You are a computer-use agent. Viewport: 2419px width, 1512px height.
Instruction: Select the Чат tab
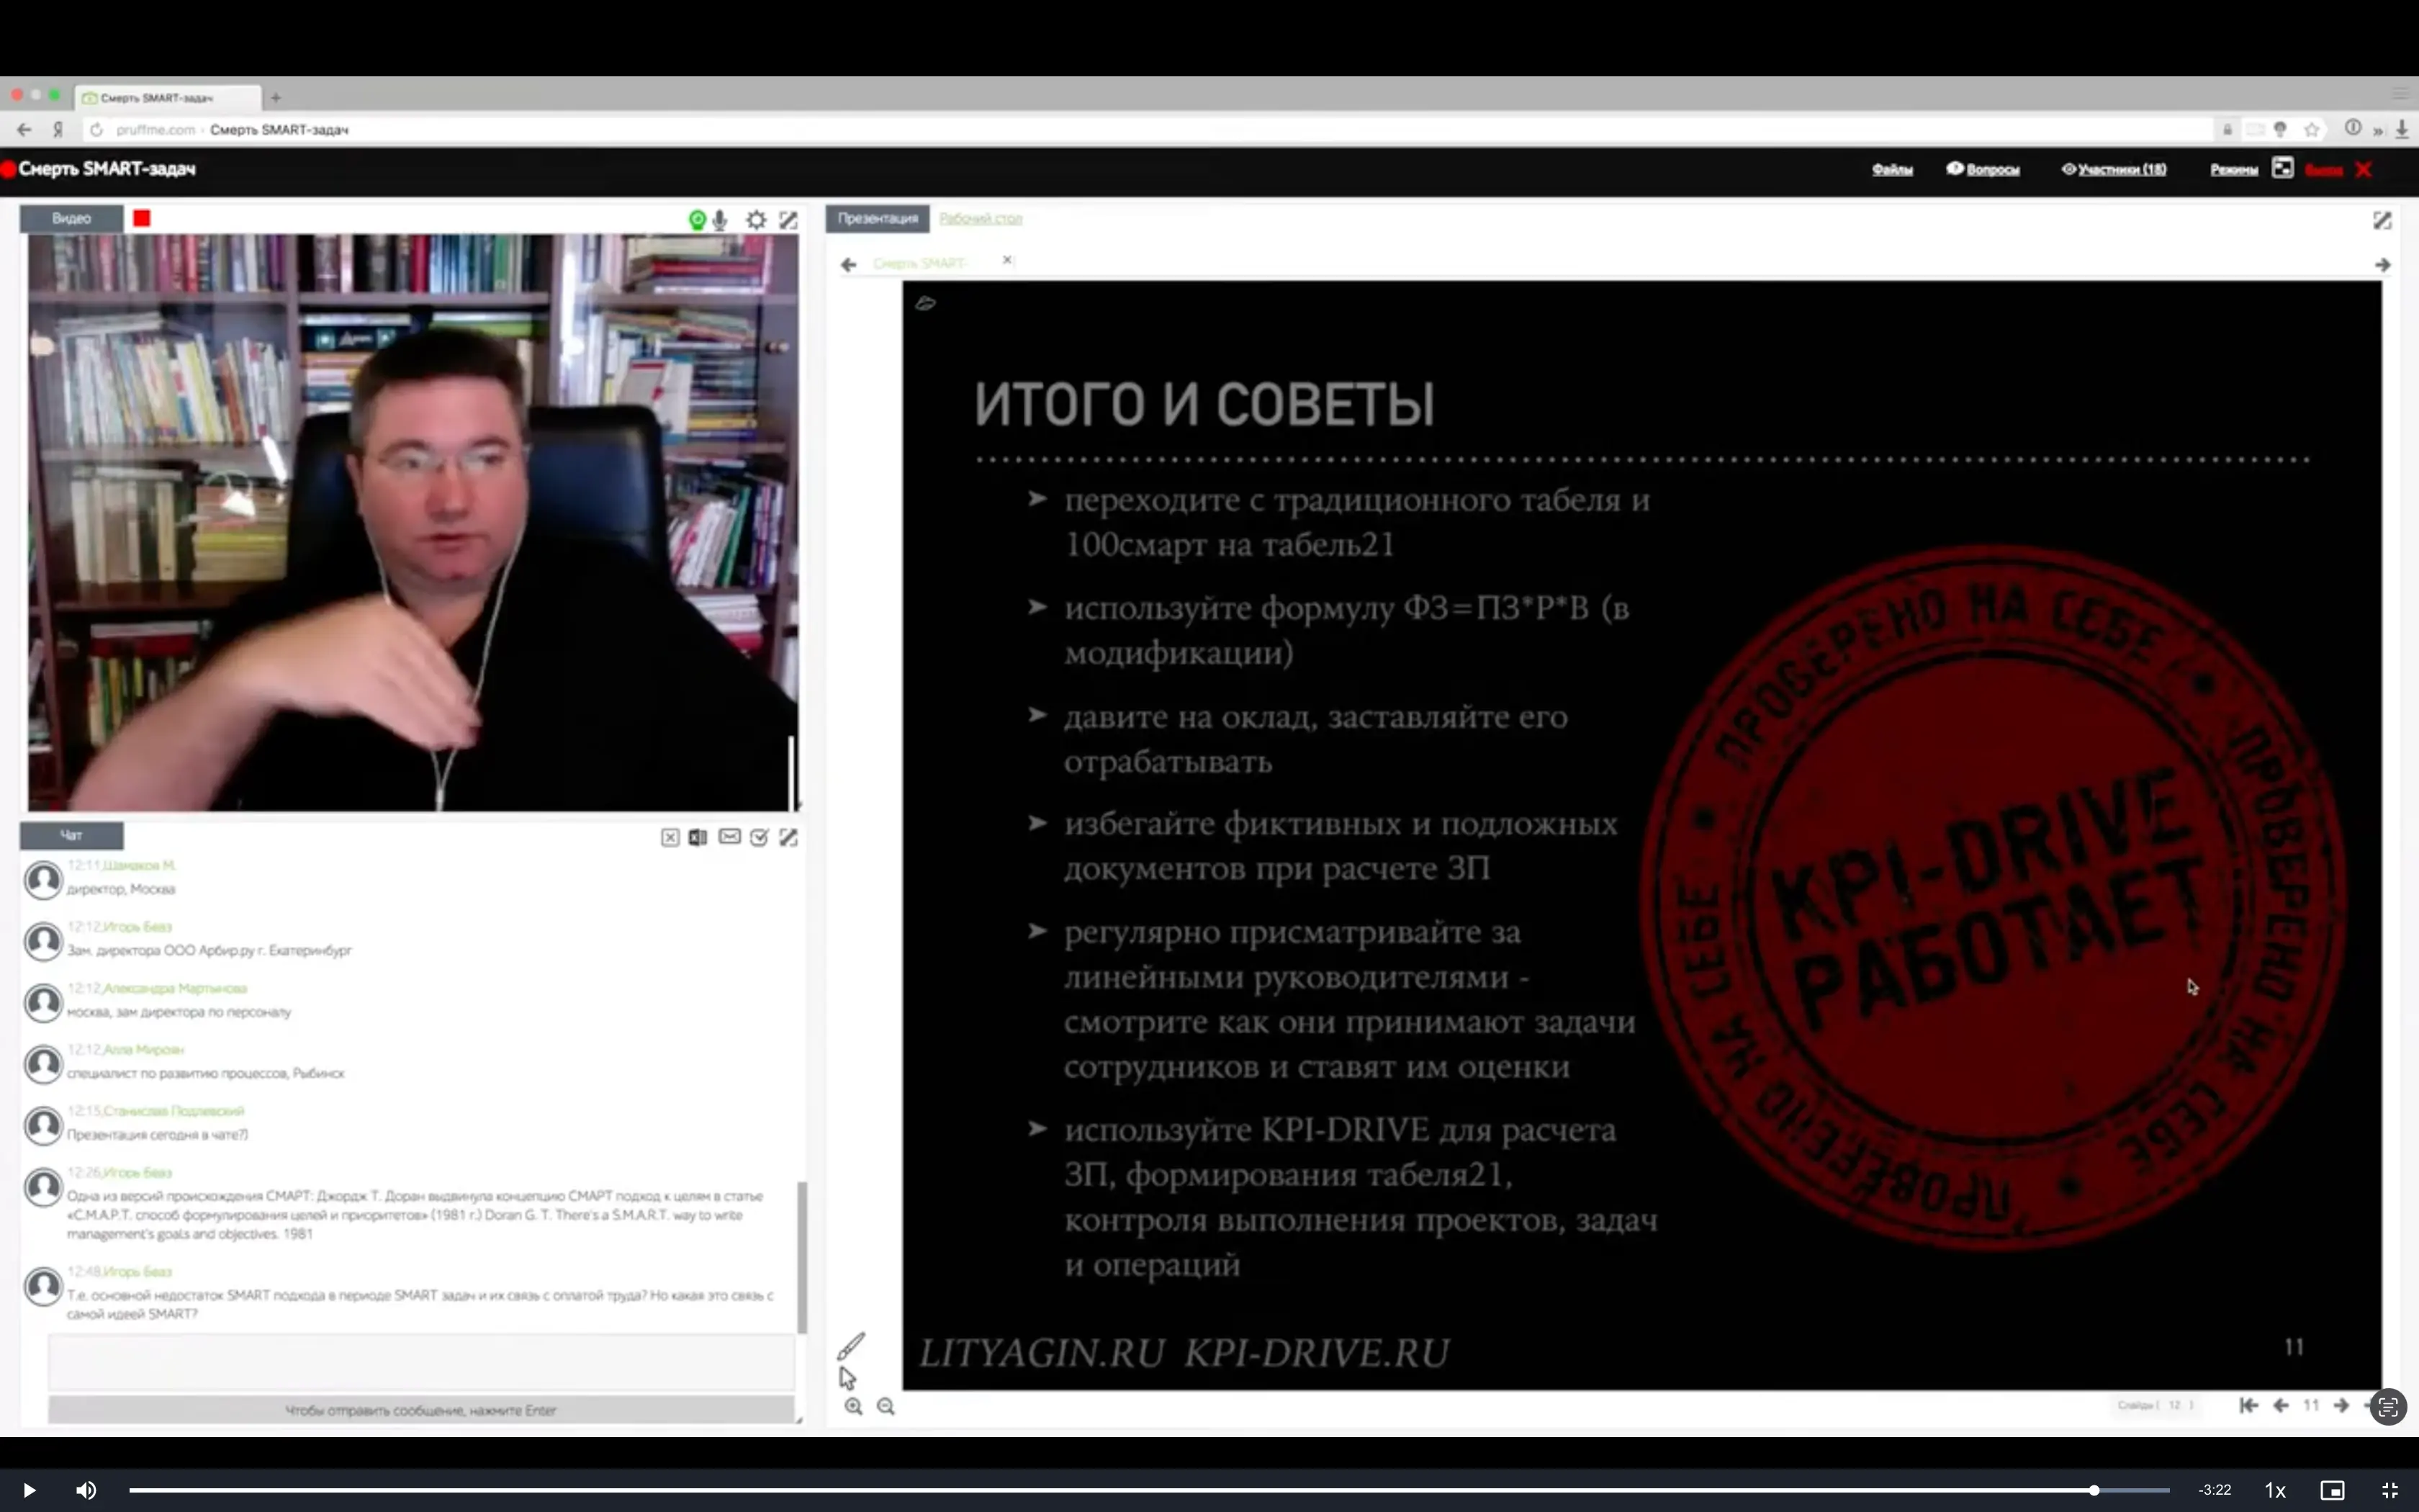pyautogui.click(x=71, y=835)
